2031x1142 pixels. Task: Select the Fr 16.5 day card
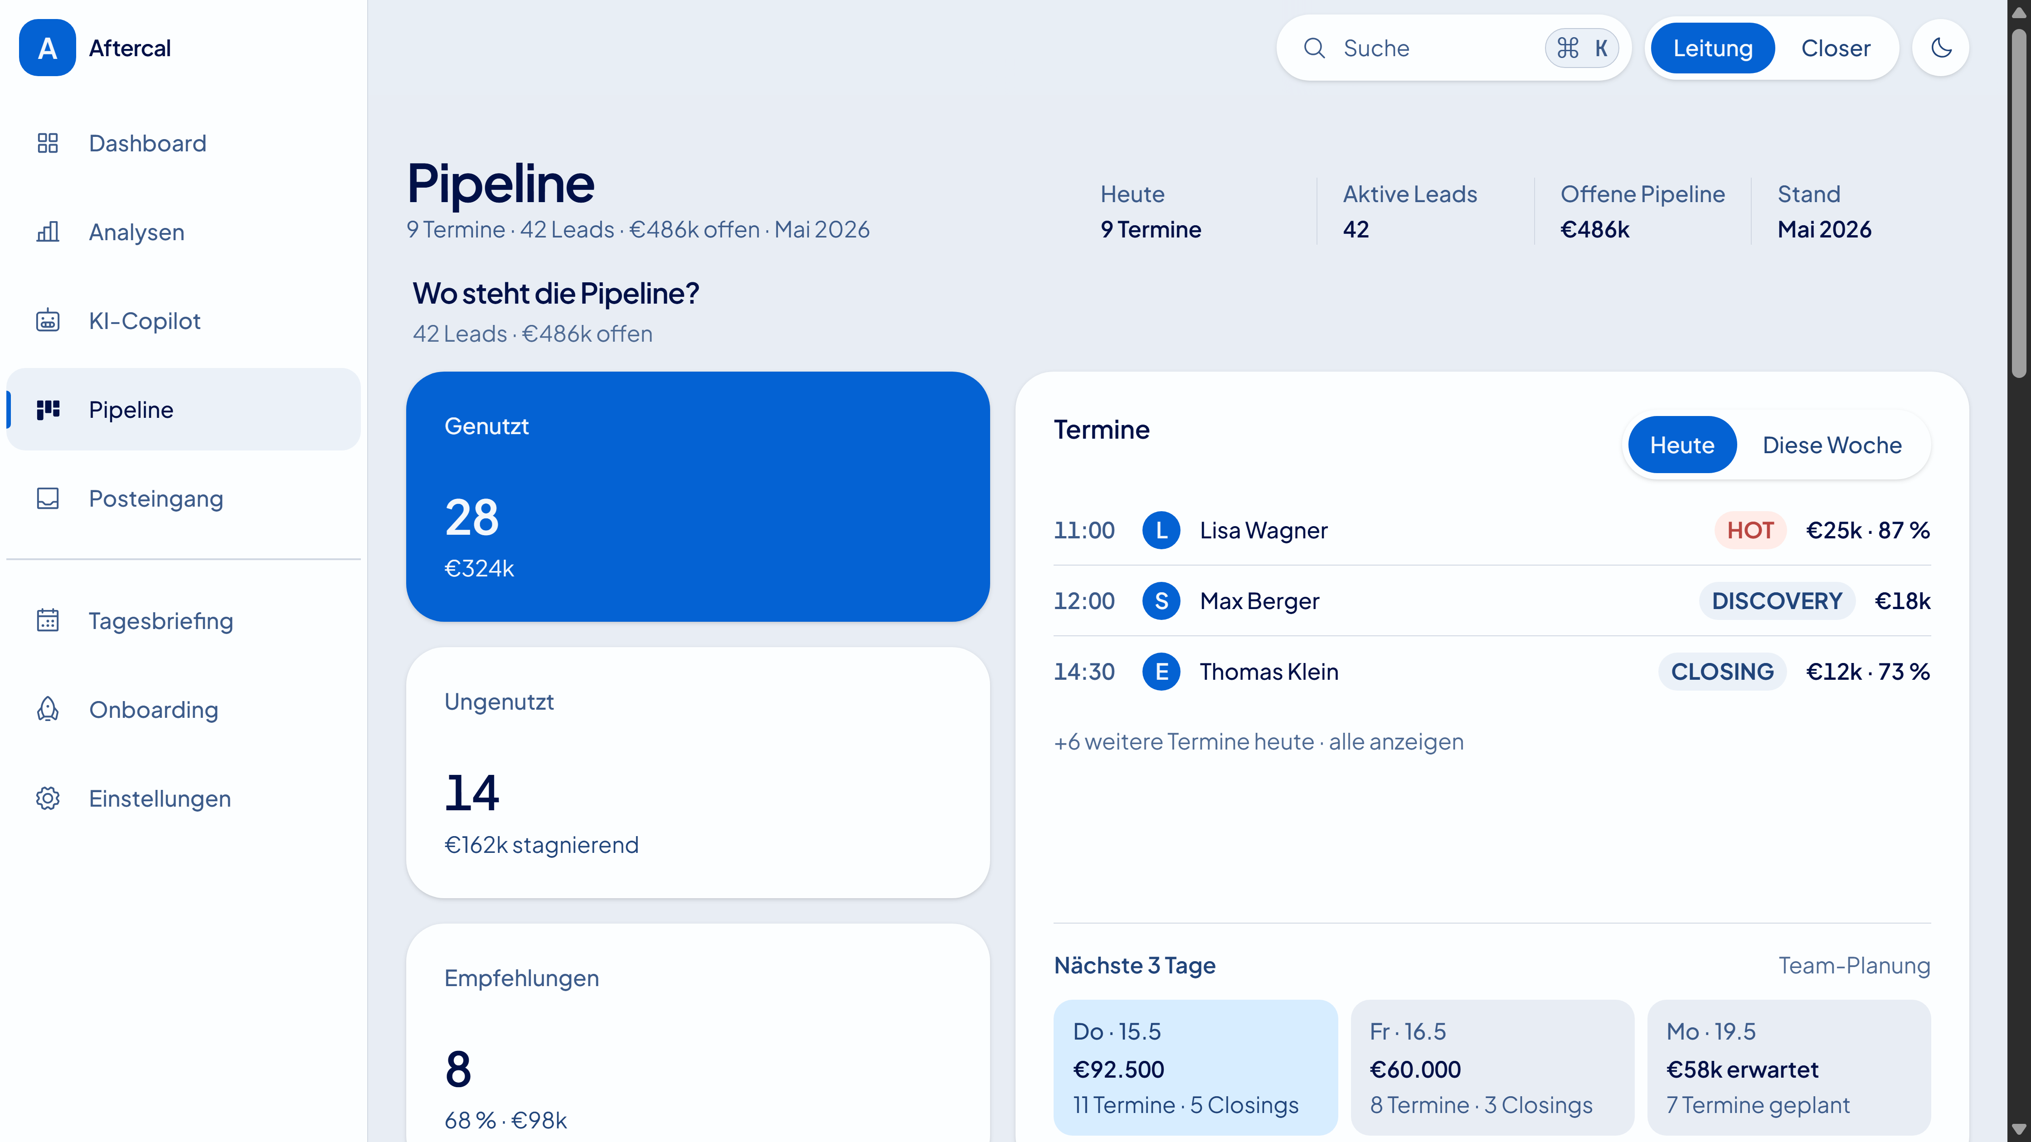[x=1492, y=1067]
